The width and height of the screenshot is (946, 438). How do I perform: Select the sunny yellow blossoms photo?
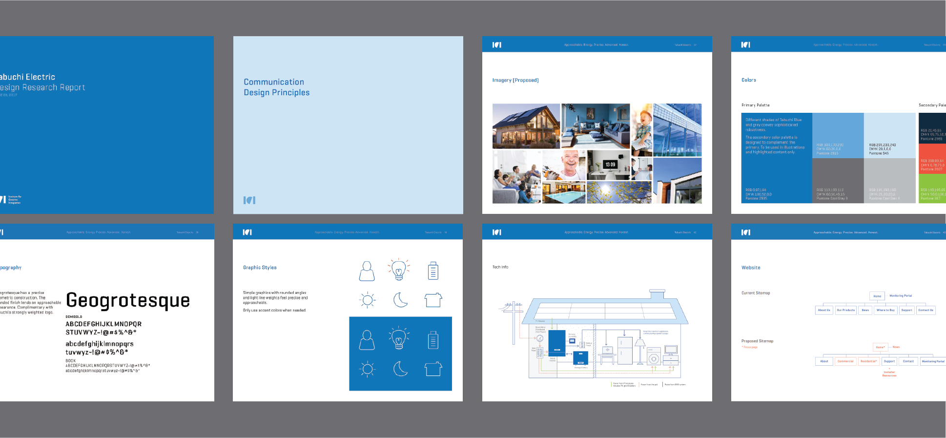pos(619,192)
